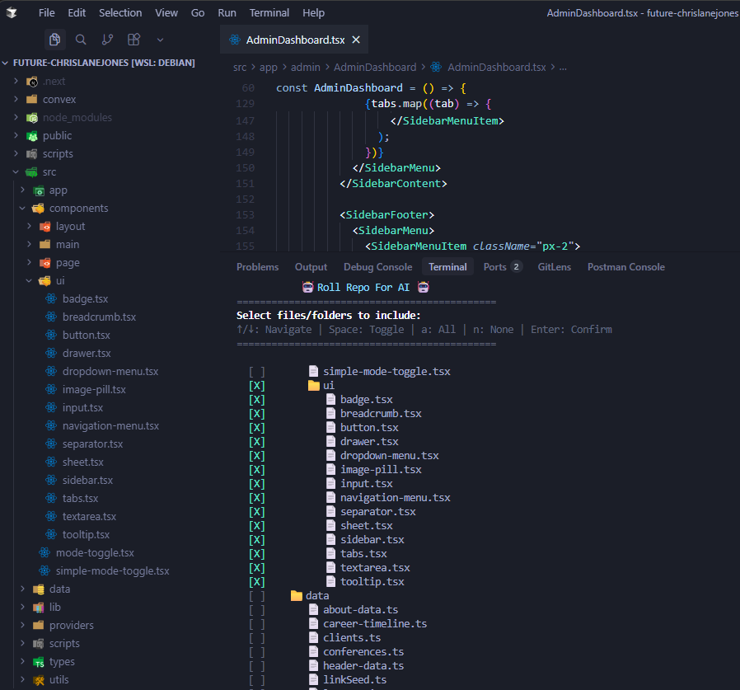The height and width of the screenshot is (690, 740).
Task: Toggle checkbox for sidebar.tsx in terminal
Action: 257,540
